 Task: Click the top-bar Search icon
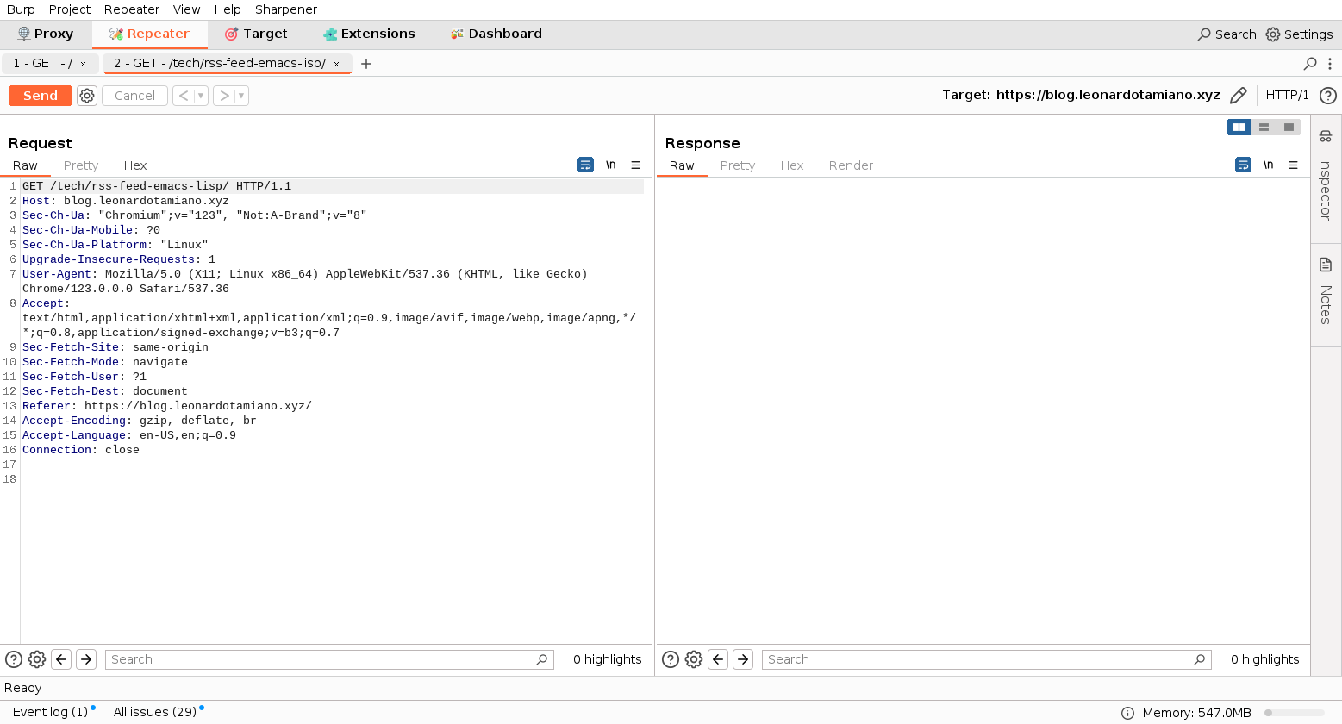(x=1227, y=34)
